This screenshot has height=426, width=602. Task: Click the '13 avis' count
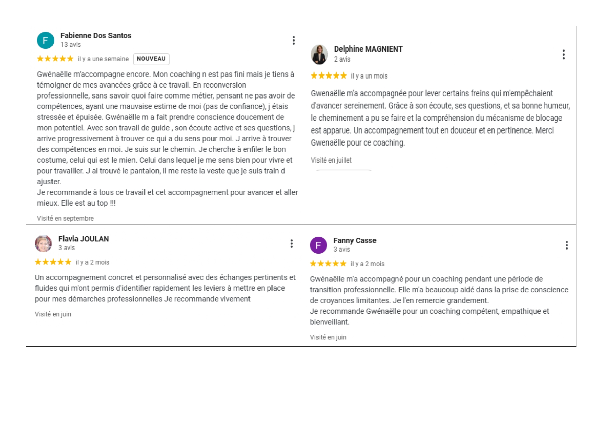click(x=71, y=45)
